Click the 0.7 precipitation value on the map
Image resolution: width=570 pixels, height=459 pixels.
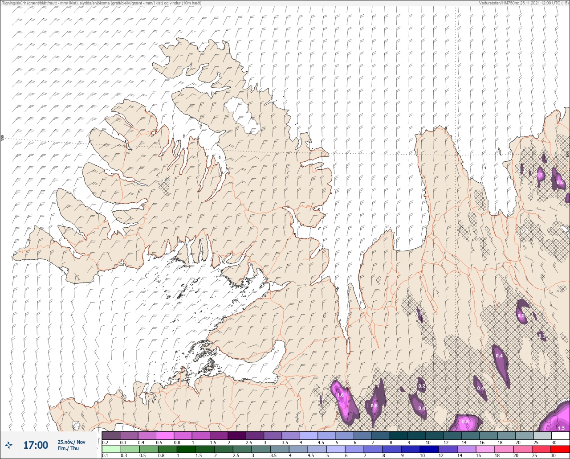point(540,175)
